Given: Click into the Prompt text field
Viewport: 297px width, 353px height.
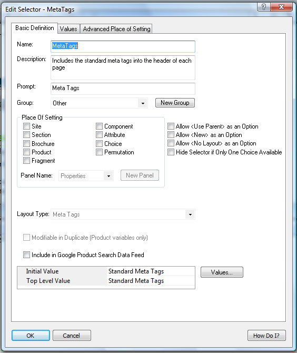Looking at the screenshot, I should click(x=123, y=89).
